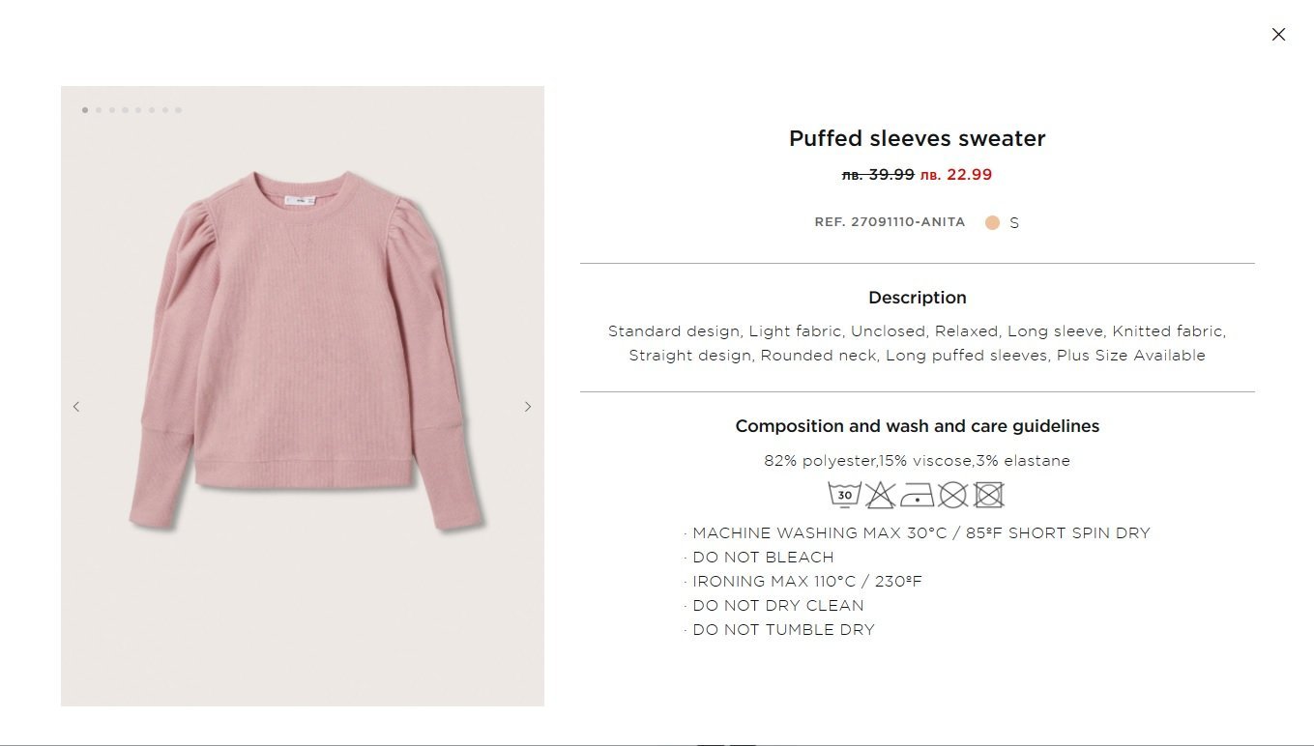Screen dimensions: 1314x746
Task: Click the do-not-dry-clean circle icon
Action: [952, 495]
